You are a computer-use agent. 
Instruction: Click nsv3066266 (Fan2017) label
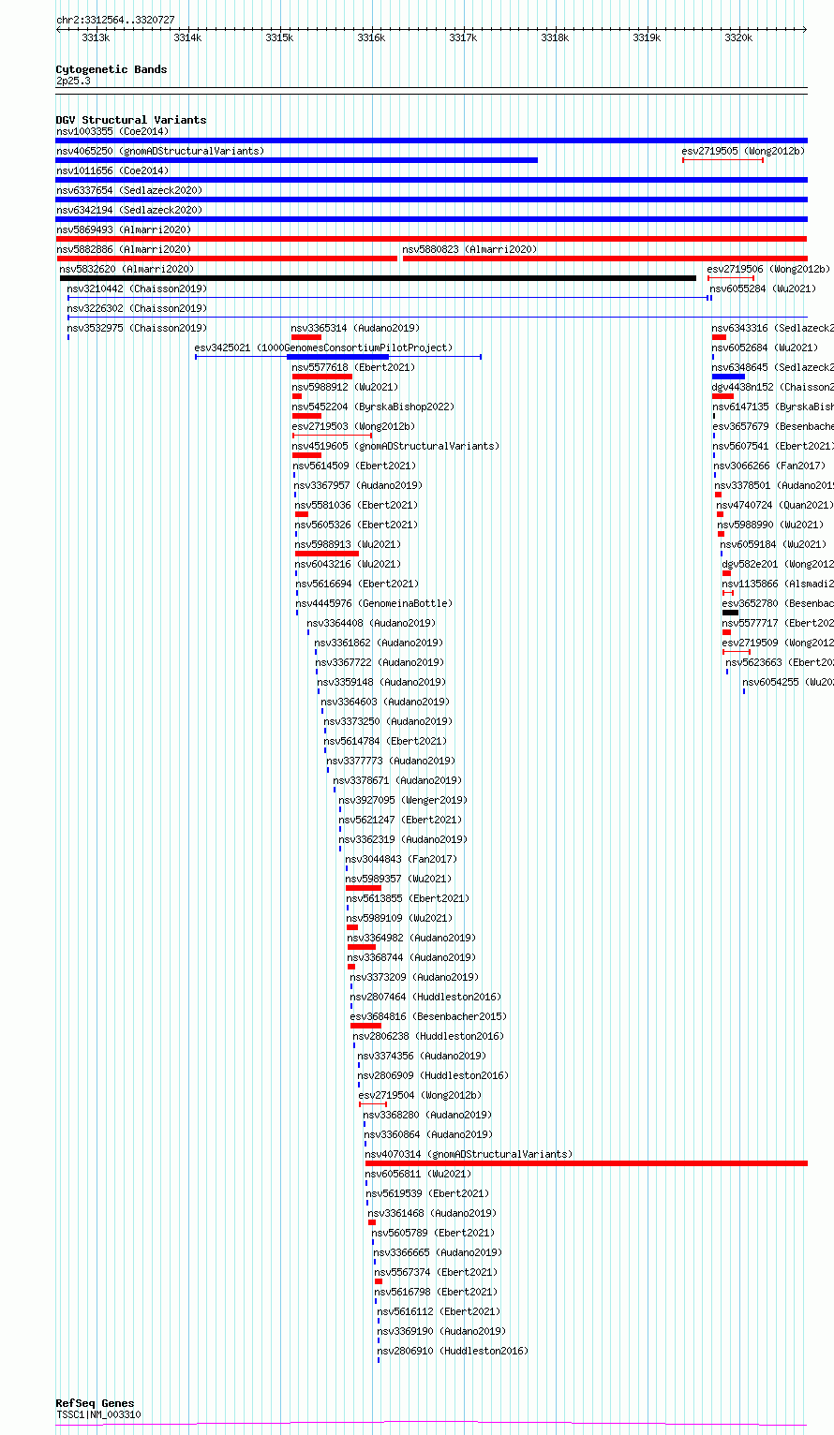click(x=769, y=466)
